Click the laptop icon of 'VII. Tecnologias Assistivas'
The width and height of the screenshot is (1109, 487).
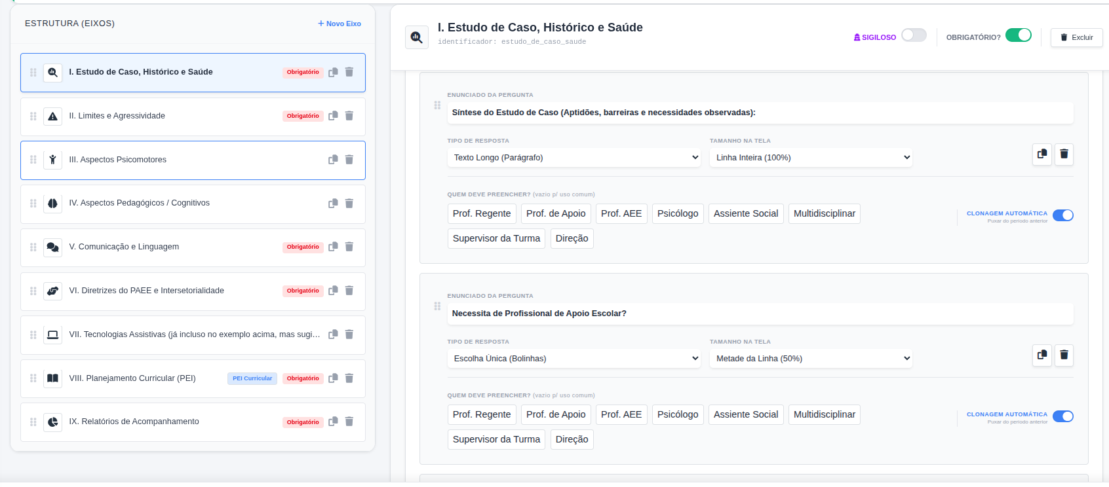coord(53,335)
